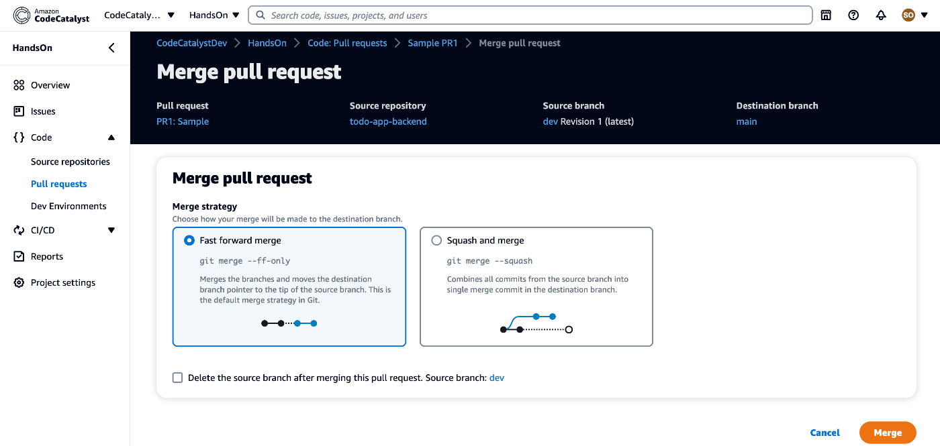The image size is (940, 446).
Task: Click the Overview icon in sidebar
Action: tap(19, 85)
